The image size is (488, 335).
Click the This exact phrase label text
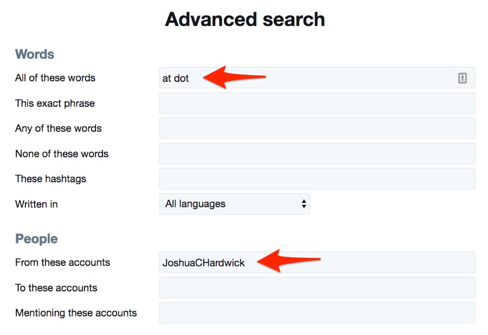click(55, 103)
